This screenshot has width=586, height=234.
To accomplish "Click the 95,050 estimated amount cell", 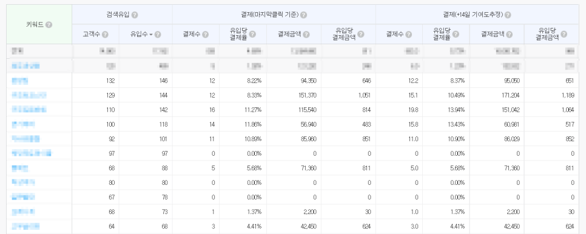I will click(497, 81).
